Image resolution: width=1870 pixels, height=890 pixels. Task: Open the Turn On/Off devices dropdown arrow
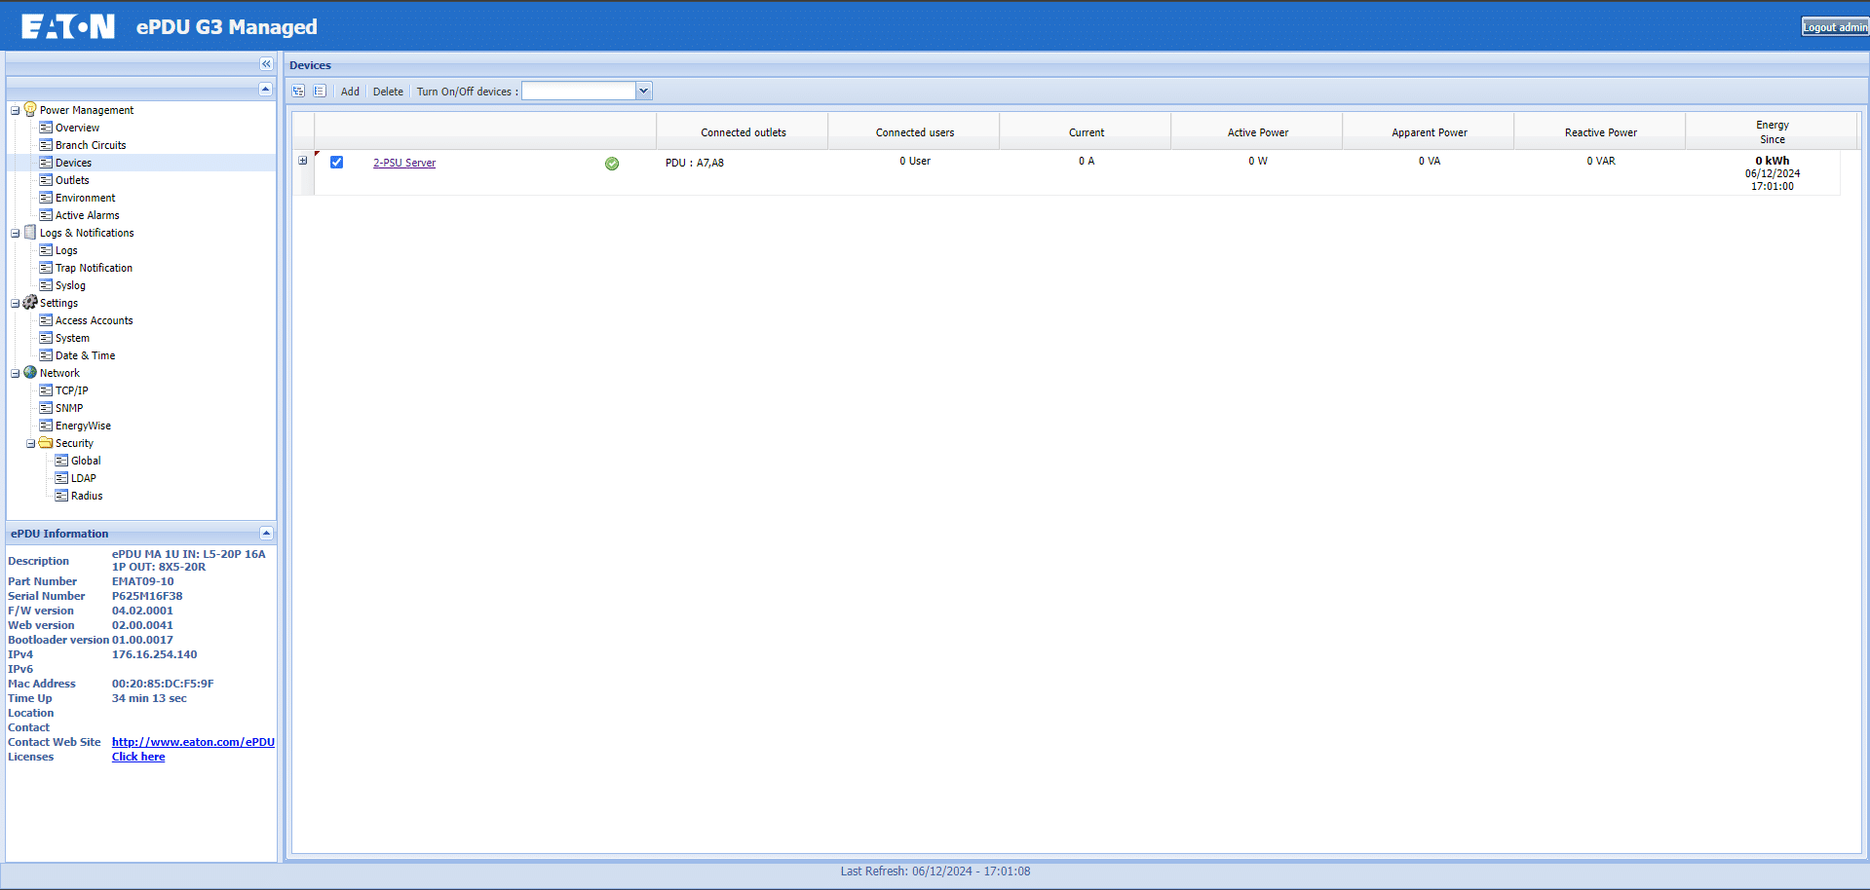click(643, 91)
